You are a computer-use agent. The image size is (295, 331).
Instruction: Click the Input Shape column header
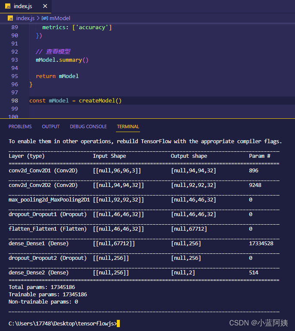pos(109,156)
